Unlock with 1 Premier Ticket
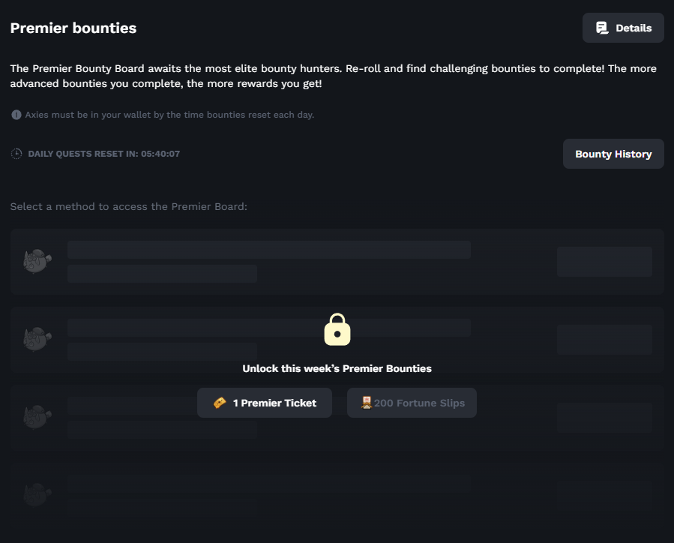The image size is (674, 543). (x=265, y=403)
